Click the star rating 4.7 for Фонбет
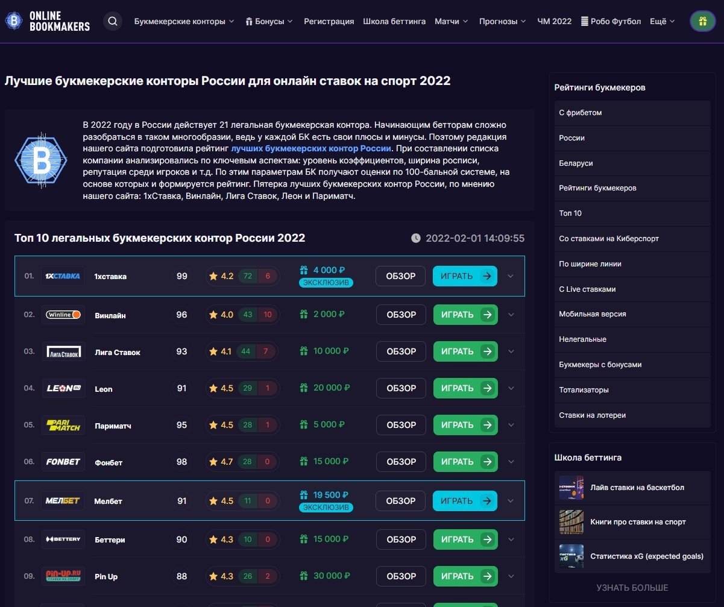 click(221, 462)
